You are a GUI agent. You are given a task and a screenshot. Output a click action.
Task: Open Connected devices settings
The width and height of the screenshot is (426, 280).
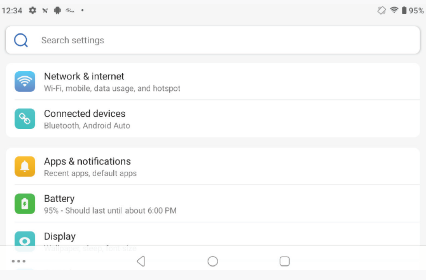click(x=84, y=114)
